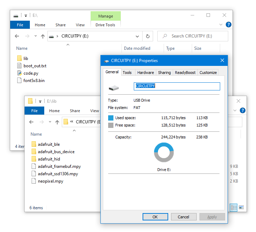This screenshot has width=256, height=232.
Task: Close the CIRCUITPY (E:) Properties dialog
Action: click(x=222, y=60)
